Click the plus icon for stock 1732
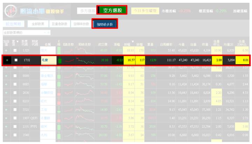252x144 pixels. pyautogui.click(x=6, y=60)
